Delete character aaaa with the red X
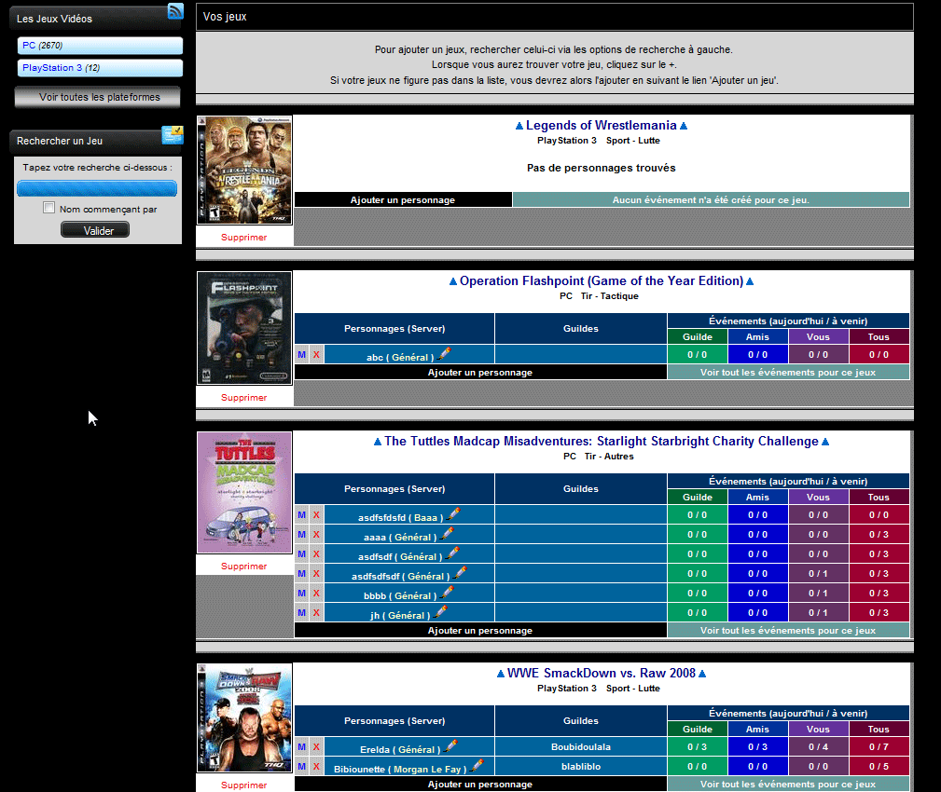 pyautogui.click(x=316, y=534)
